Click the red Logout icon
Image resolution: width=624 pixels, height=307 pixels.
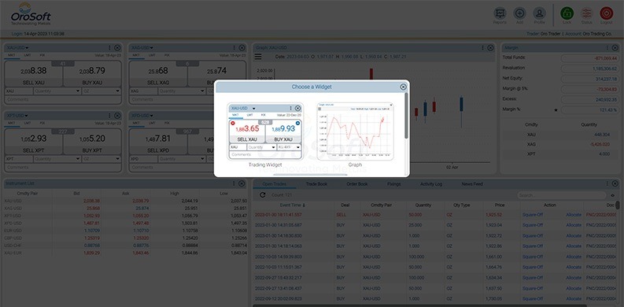pyautogui.click(x=607, y=13)
